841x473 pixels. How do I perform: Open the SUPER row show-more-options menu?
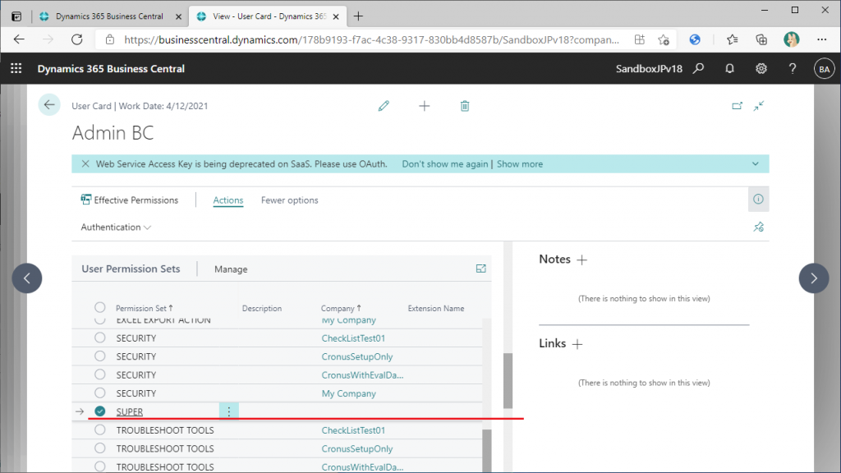coord(229,411)
